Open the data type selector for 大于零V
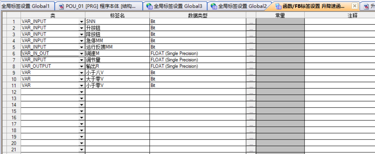The image size is (375, 154). click(251, 80)
